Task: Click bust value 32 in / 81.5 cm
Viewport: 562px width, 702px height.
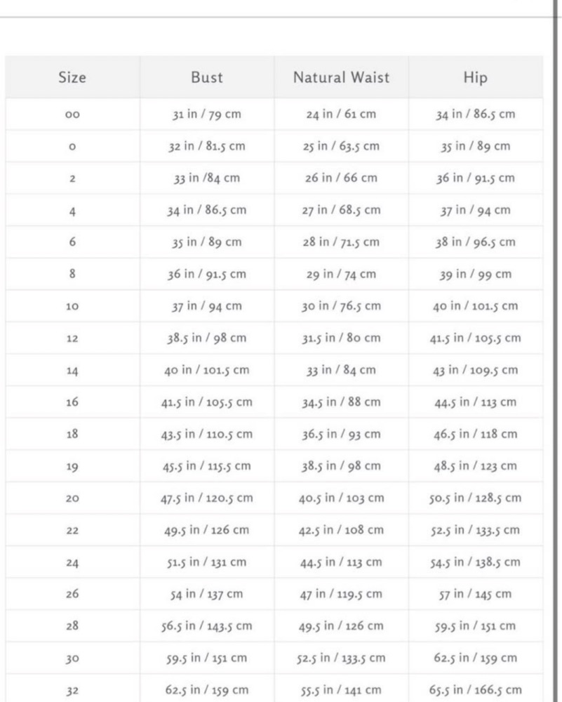Action: coord(207,147)
